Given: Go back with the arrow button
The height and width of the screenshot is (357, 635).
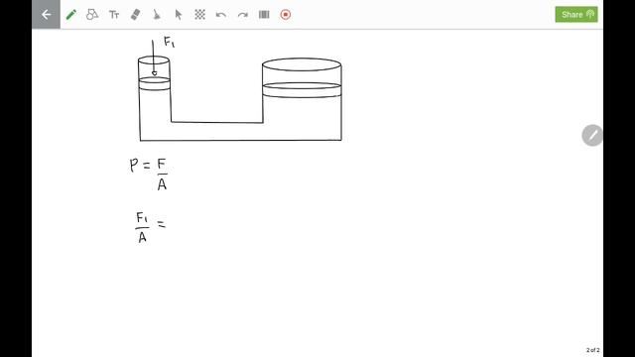Looking at the screenshot, I should click(47, 15).
